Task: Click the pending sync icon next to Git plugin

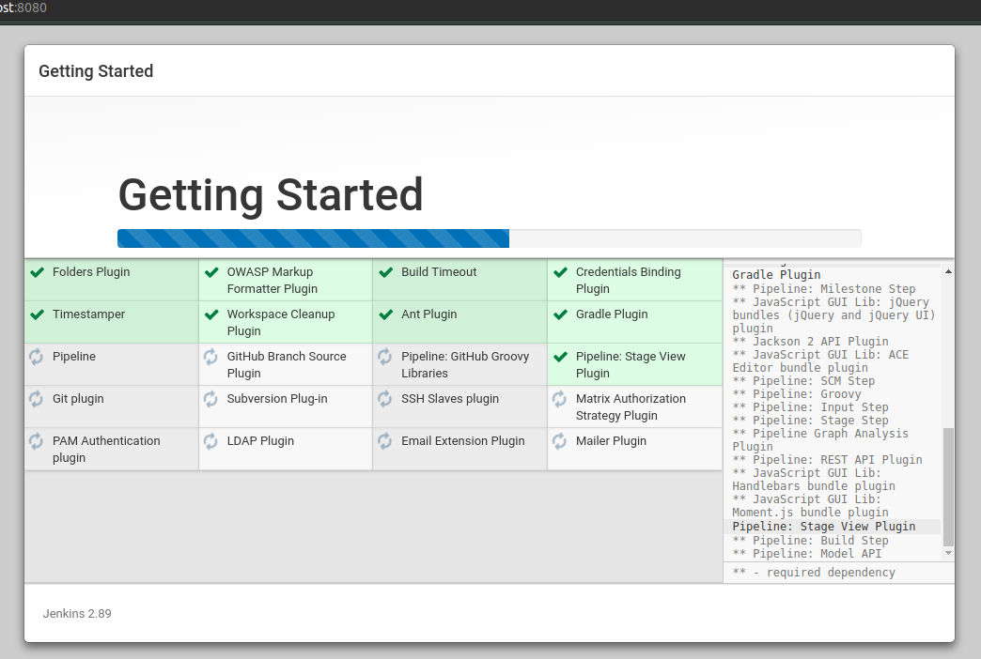Action: click(37, 399)
